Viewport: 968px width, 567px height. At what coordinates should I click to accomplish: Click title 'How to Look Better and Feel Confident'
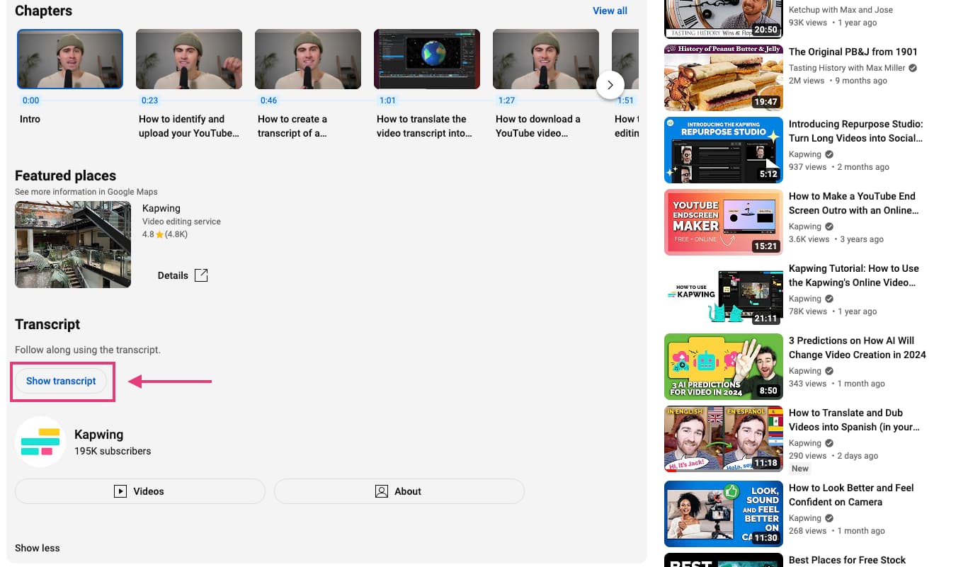[x=851, y=495]
